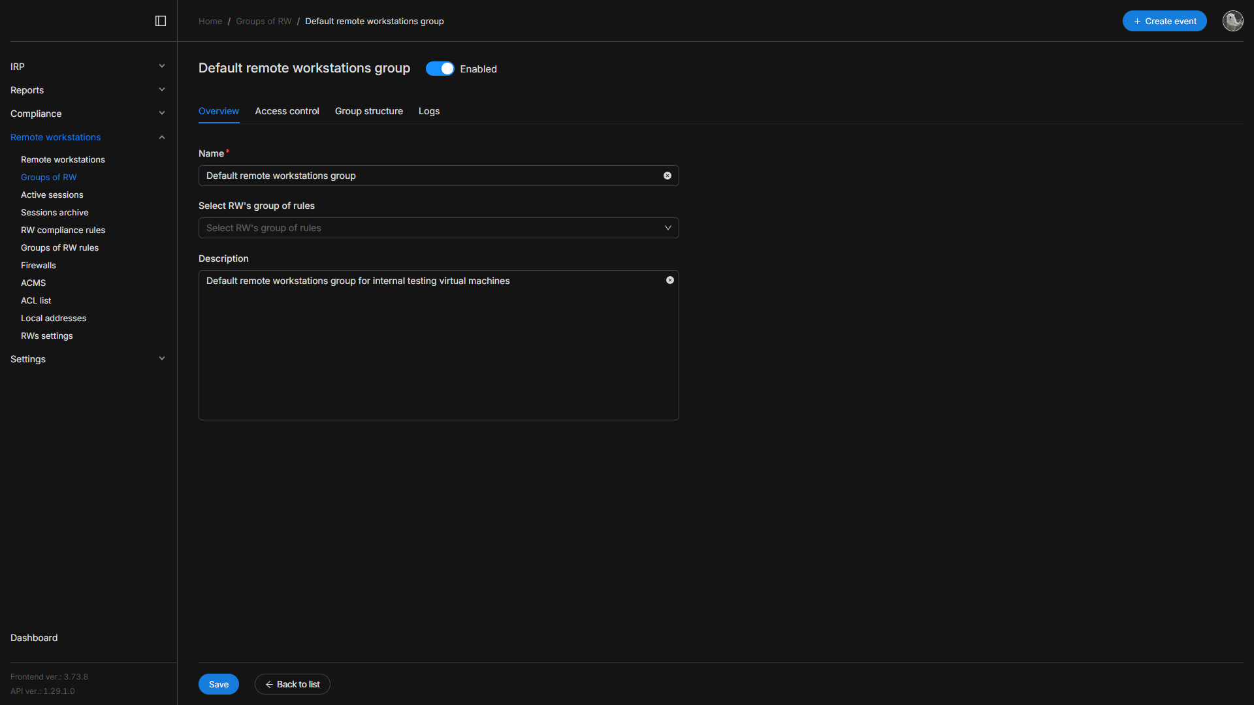Image resolution: width=1254 pixels, height=705 pixels.
Task: Expand the IRP menu section
Action: (x=88, y=67)
